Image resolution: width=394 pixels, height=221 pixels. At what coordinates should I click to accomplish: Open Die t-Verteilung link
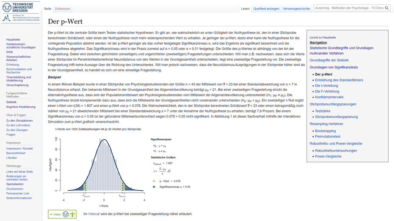(327, 86)
